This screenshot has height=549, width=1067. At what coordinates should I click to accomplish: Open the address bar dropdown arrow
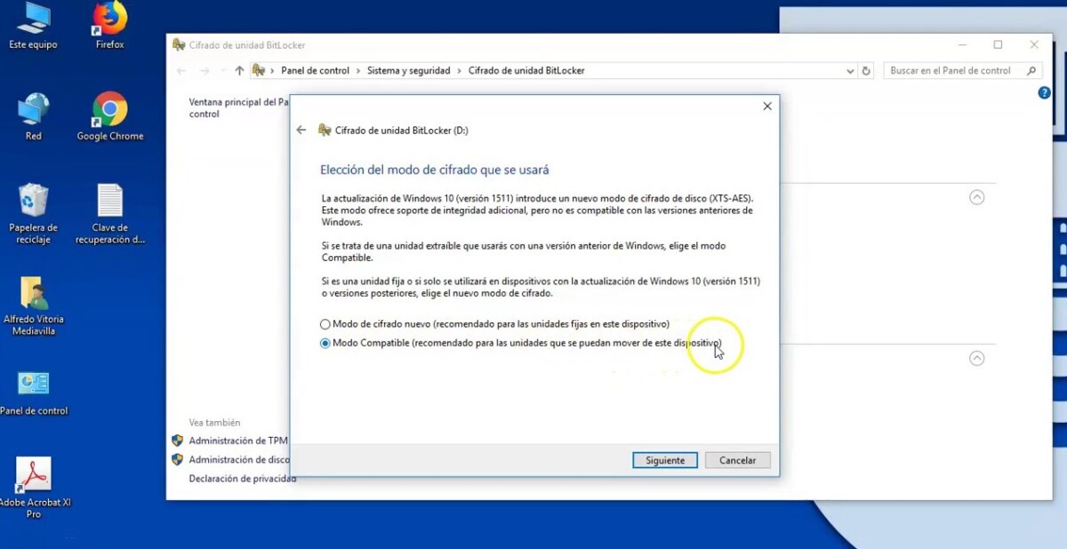pos(851,70)
